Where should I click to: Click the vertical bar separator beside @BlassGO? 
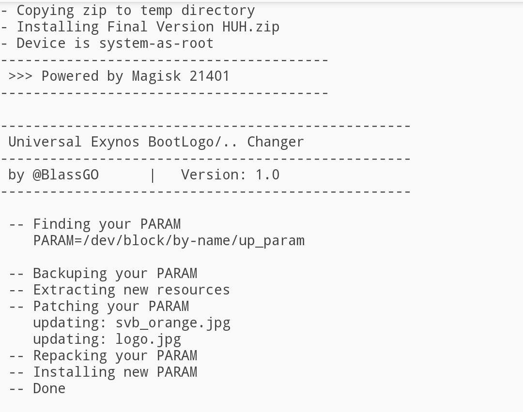153,175
